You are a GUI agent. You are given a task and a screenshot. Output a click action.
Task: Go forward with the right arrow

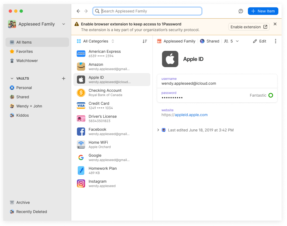[86, 11]
